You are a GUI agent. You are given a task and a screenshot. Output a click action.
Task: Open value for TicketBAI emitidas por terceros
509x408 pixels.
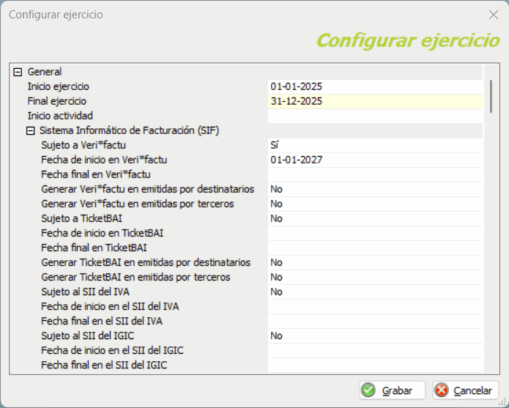tap(375, 277)
